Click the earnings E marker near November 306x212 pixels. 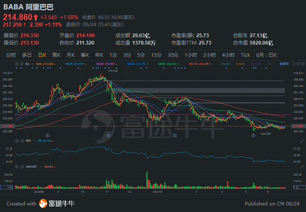109,135
